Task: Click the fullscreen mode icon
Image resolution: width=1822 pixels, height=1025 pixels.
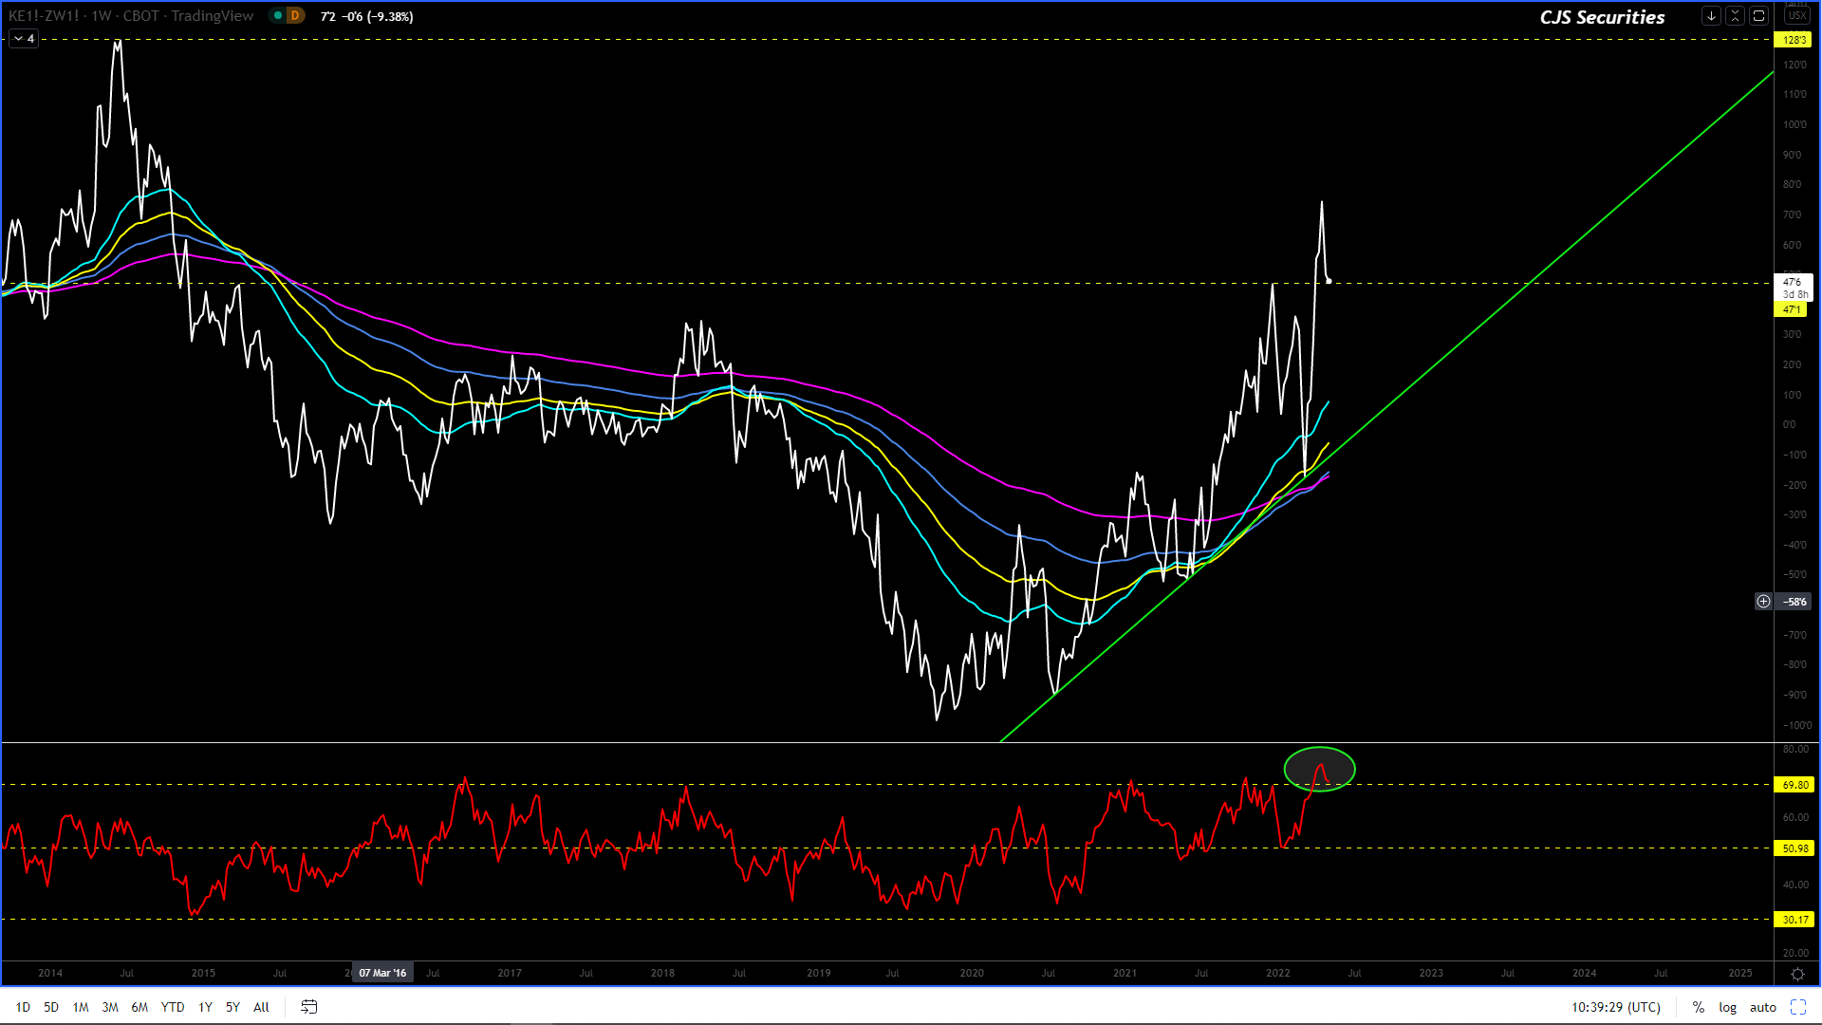Action: pyautogui.click(x=1798, y=1007)
